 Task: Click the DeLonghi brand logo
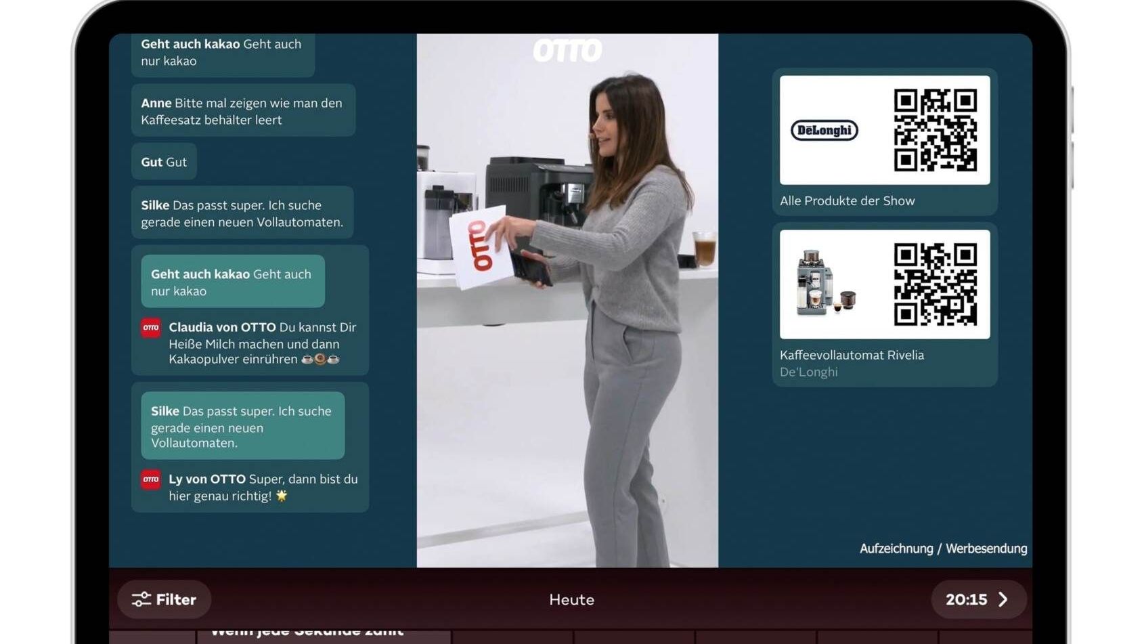[x=824, y=130]
